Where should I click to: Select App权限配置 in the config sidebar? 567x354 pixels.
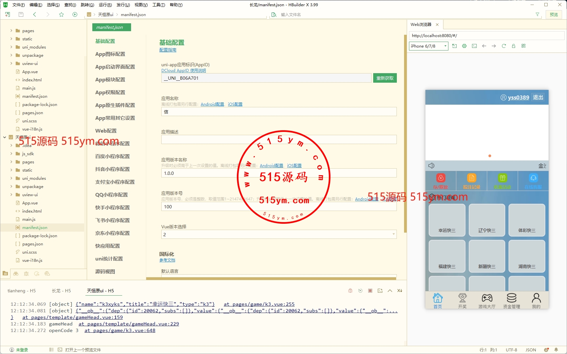coord(110,92)
